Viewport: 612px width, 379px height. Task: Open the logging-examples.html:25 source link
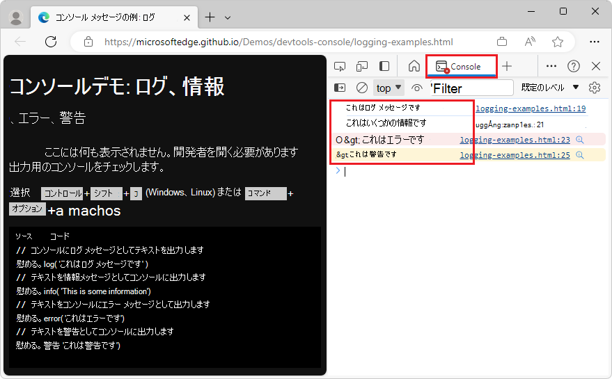click(515, 155)
